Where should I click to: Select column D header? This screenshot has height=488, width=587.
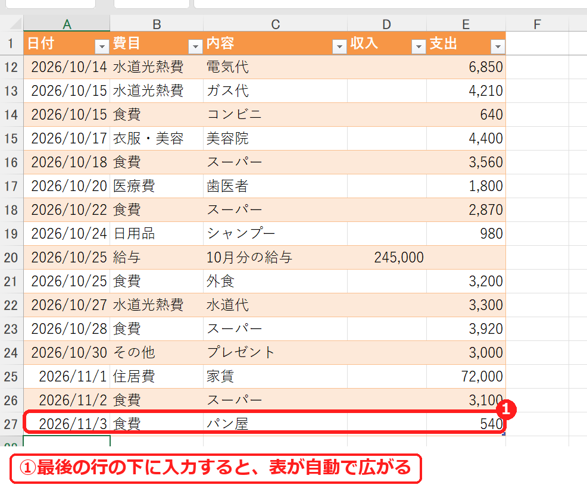coord(387,24)
